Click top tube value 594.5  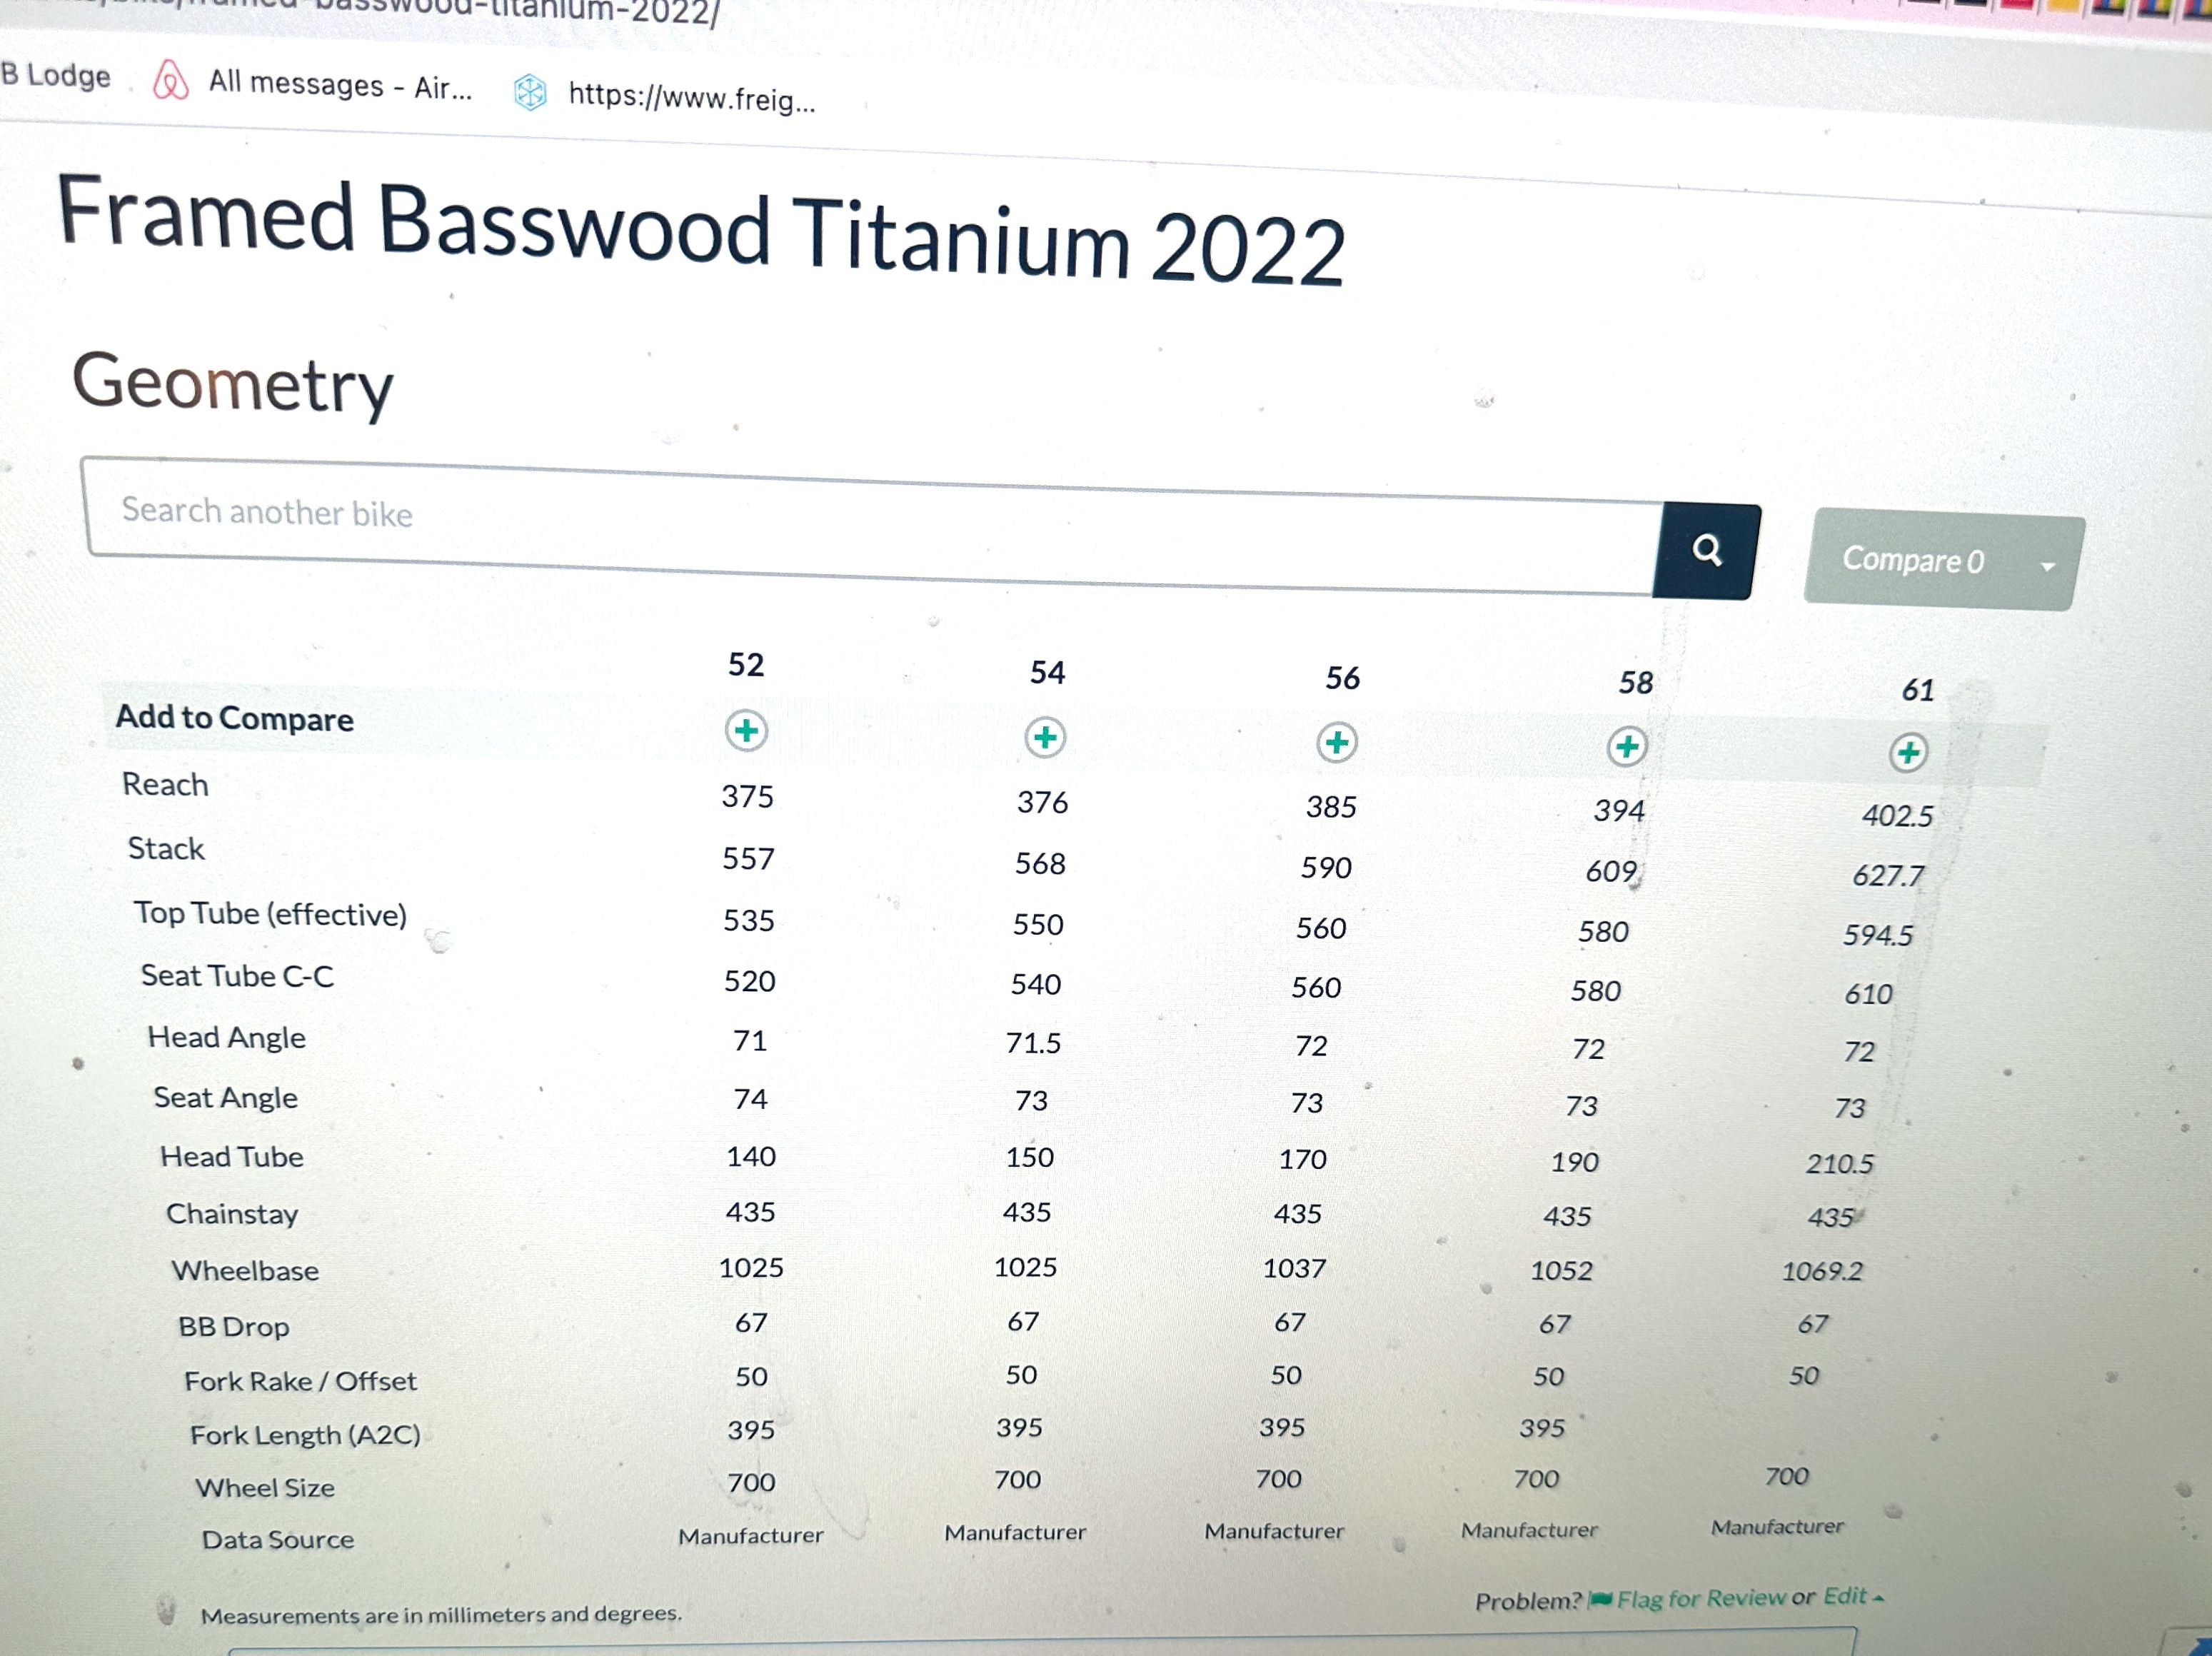click(x=1878, y=935)
